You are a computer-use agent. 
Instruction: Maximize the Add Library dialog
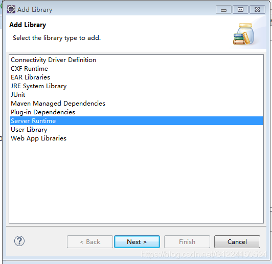click(x=240, y=10)
